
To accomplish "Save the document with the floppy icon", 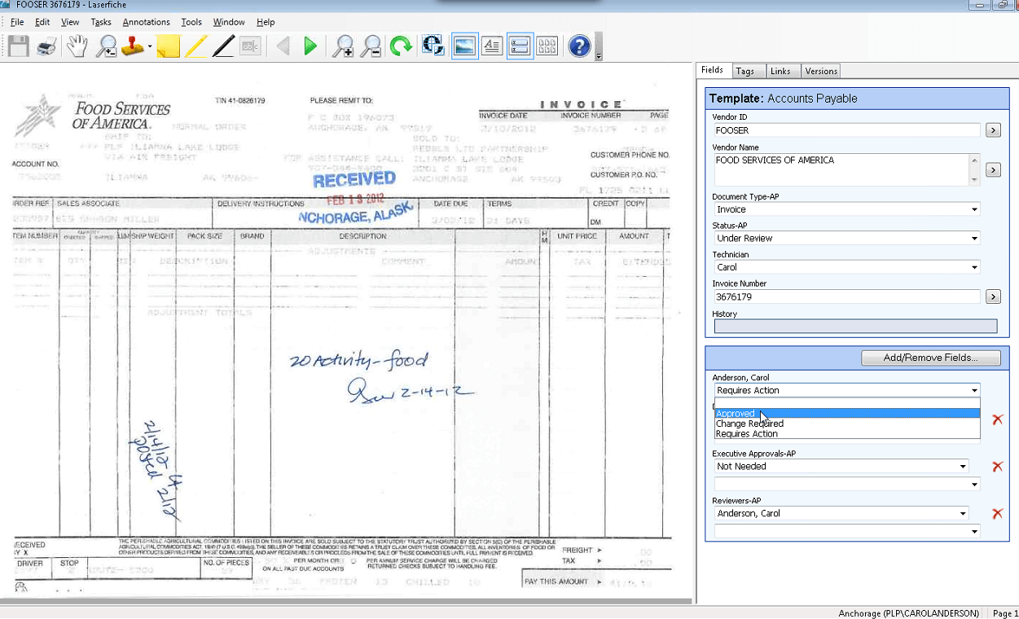I will [19, 46].
